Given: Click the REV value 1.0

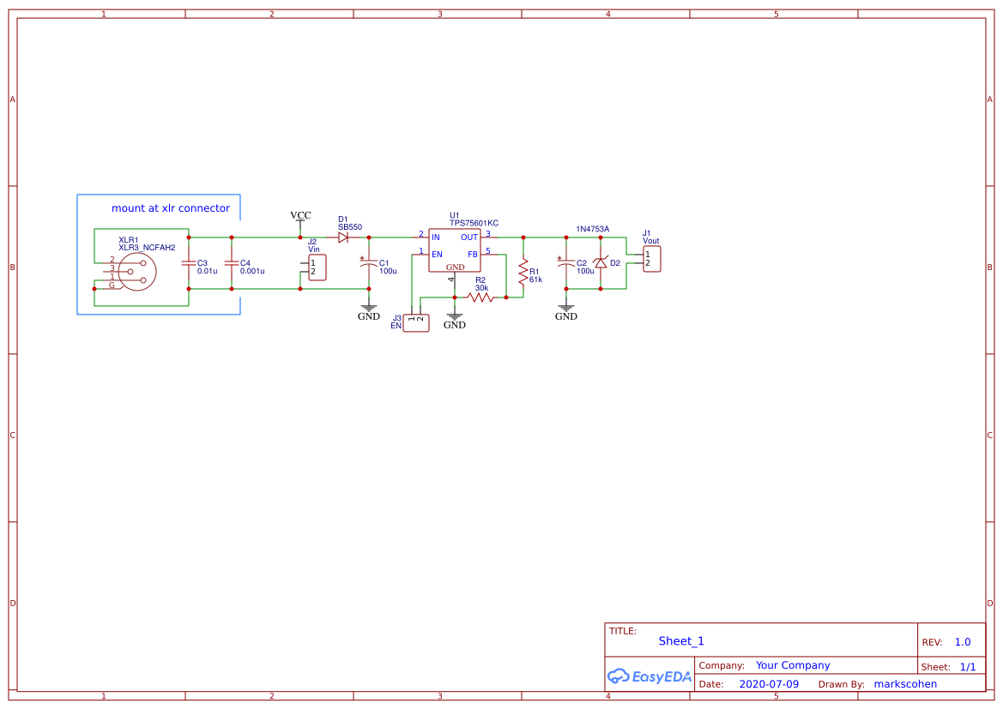Looking at the screenshot, I should [x=963, y=642].
